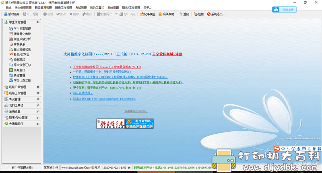The height and width of the screenshot is (173, 322).
Task: Open the 班级工作管理 menu in menu bar
Action: pyautogui.click(x=64, y=8)
